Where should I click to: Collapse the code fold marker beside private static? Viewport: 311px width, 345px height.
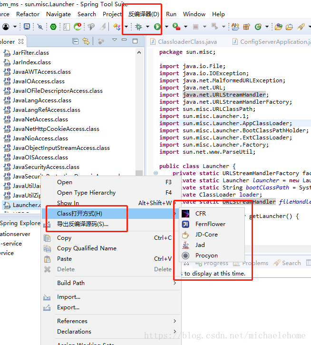coord(155,173)
